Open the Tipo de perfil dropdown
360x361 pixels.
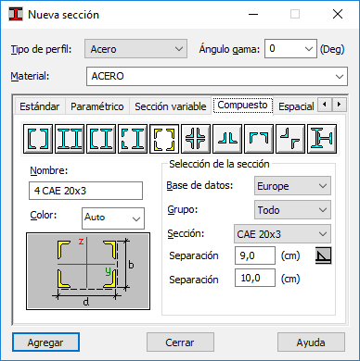[135, 49]
